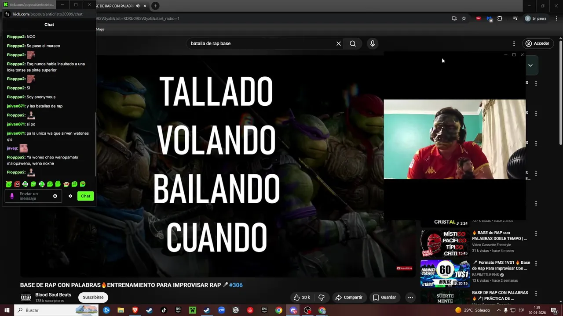This screenshot has width=563, height=316.
Task: Click the Maps bookmark in bookmarks bar
Action: (100, 29)
